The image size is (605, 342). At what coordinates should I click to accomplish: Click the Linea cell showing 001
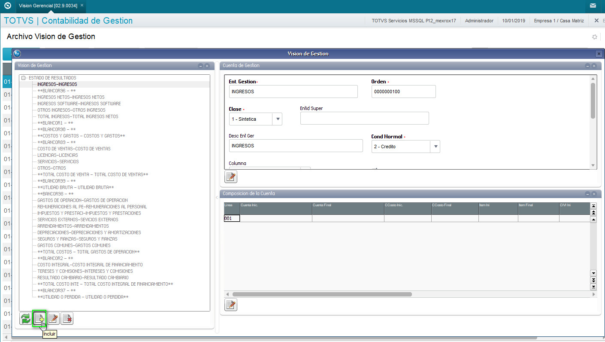(232, 218)
